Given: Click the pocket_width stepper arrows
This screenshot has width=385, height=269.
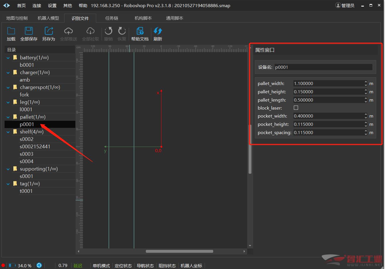Looking at the screenshot, I should pos(366,116).
